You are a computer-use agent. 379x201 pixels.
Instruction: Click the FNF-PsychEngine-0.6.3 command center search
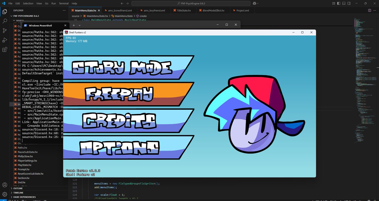pyautogui.click(x=190, y=3)
